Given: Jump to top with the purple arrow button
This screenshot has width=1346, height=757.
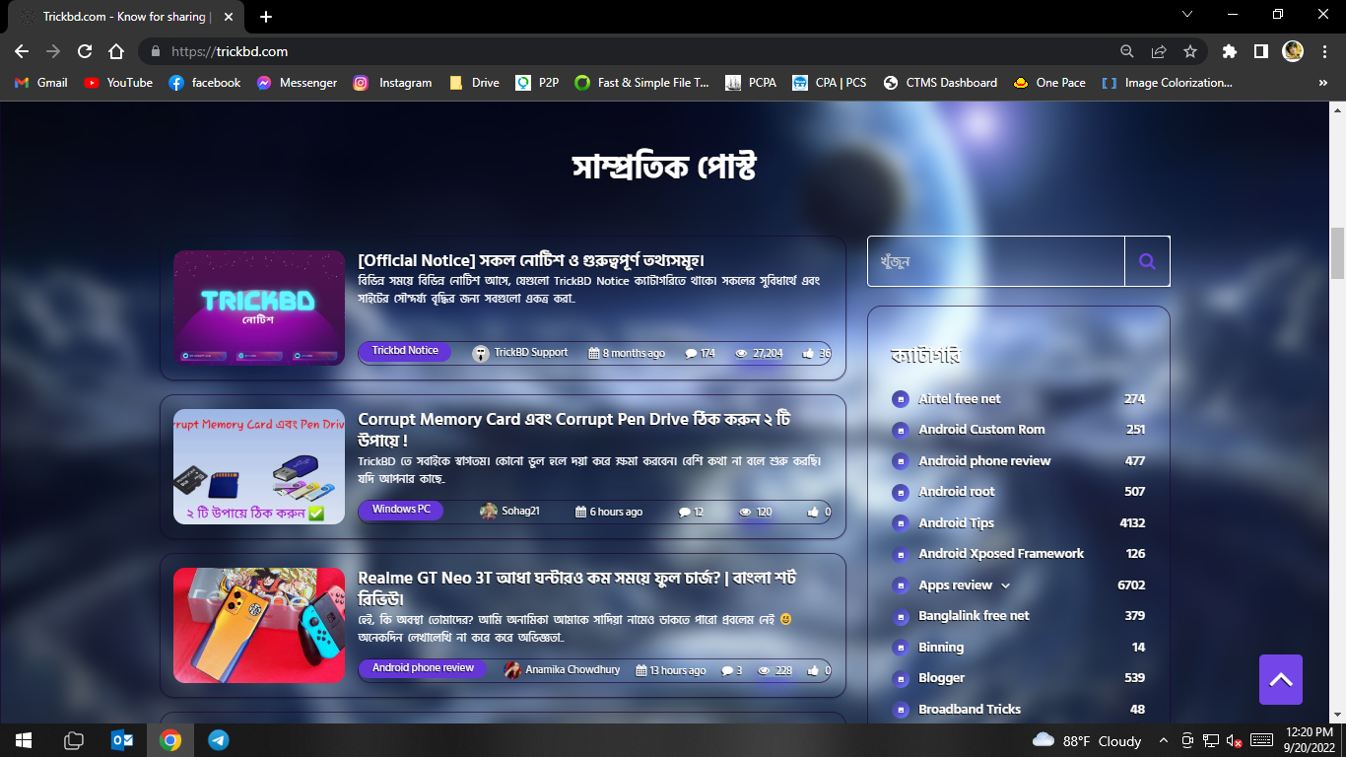Looking at the screenshot, I should pyautogui.click(x=1281, y=679).
